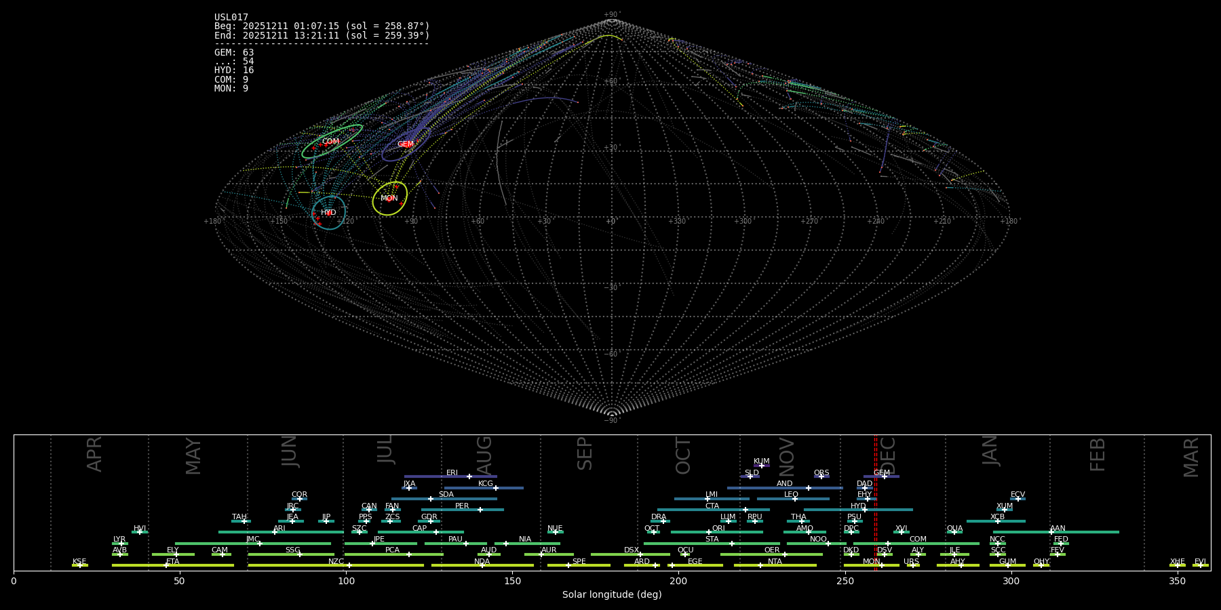Click the red dashed current solar longitude line
Viewport: 1221px width, 610px height.
[x=876, y=502]
